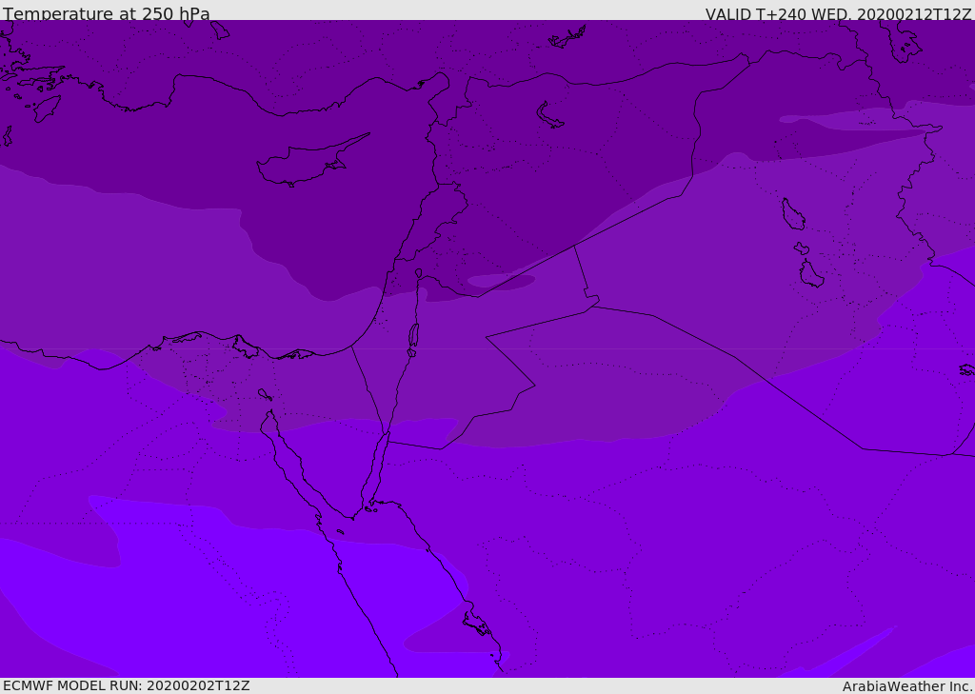975x694 pixels.
Task: Click the 'ECMWF MODEL RUN: 20200202T12Z' footer text
Action: 127,685
